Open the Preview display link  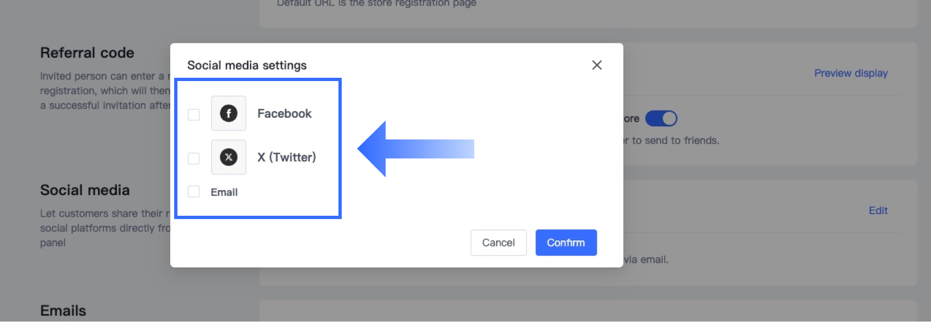850,73
